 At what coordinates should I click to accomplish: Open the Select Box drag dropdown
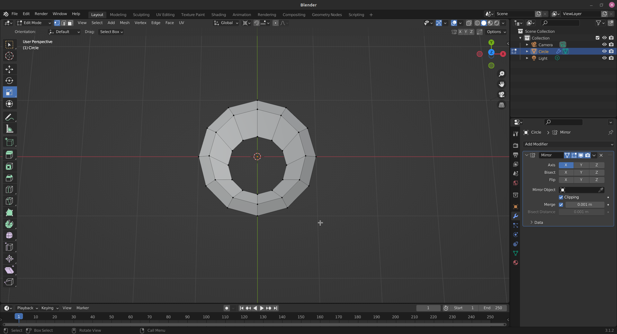[111, 32]
